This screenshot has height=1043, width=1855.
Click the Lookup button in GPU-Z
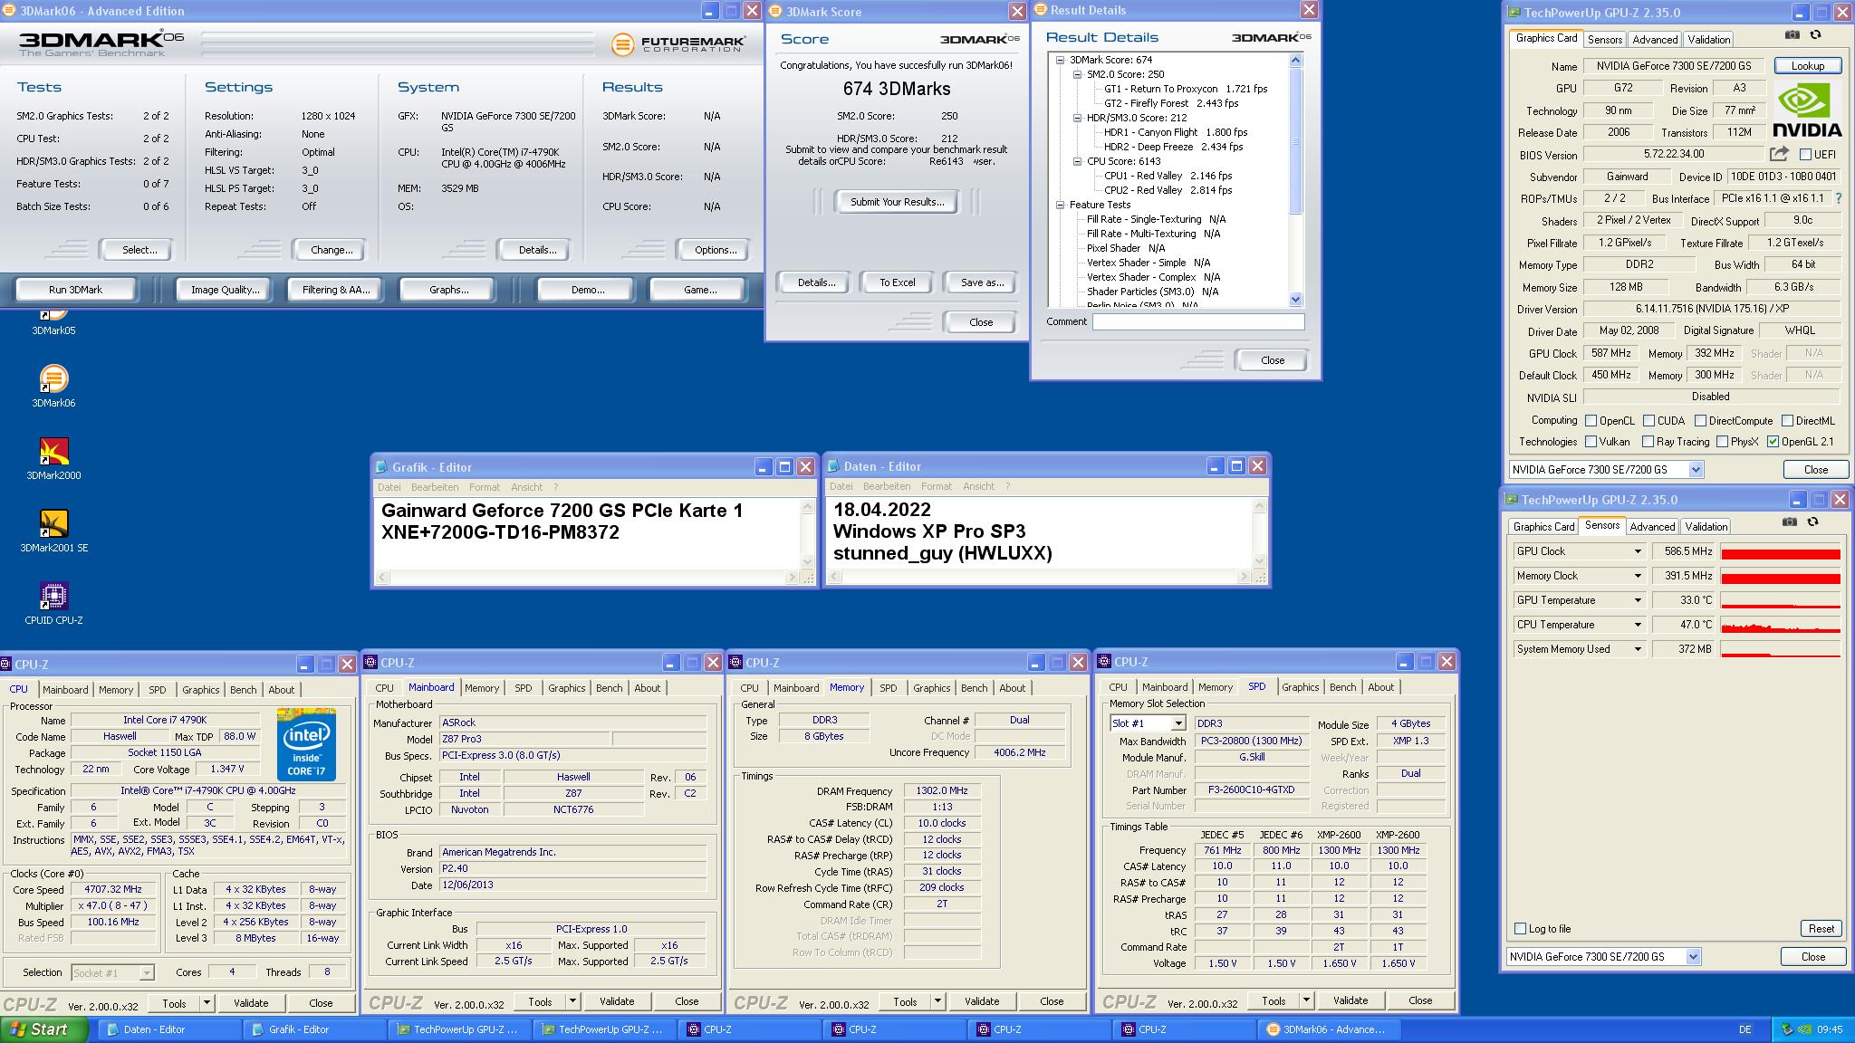[1807, 66]
